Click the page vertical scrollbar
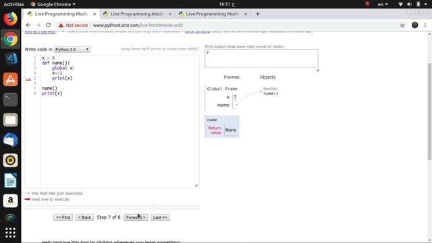432x243 pixels. [x=429, y=111]
